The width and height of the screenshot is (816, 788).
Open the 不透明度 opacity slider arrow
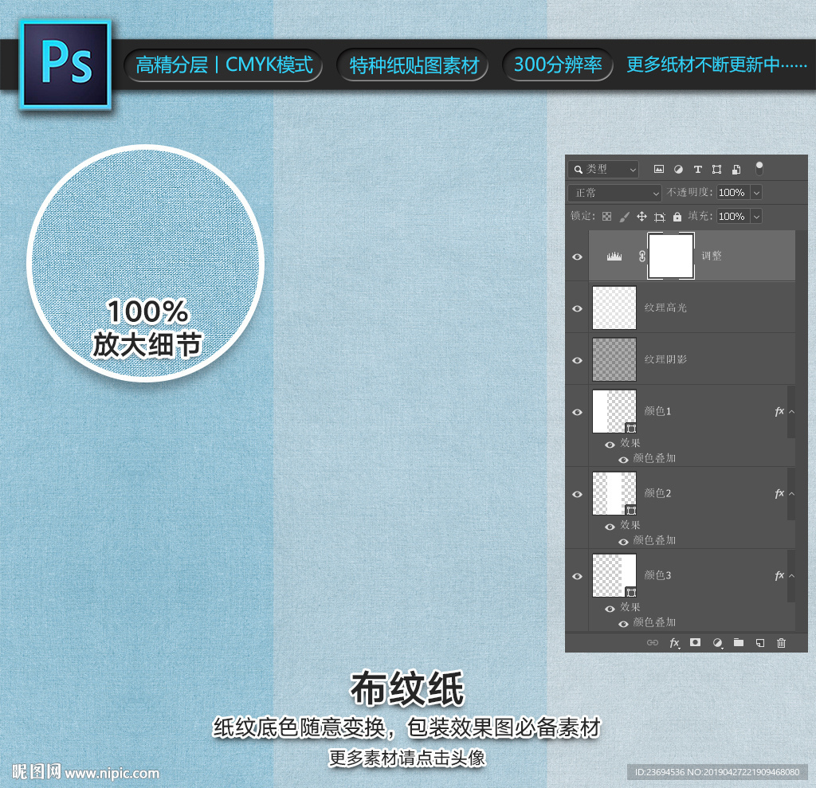[x=757, y=193]
